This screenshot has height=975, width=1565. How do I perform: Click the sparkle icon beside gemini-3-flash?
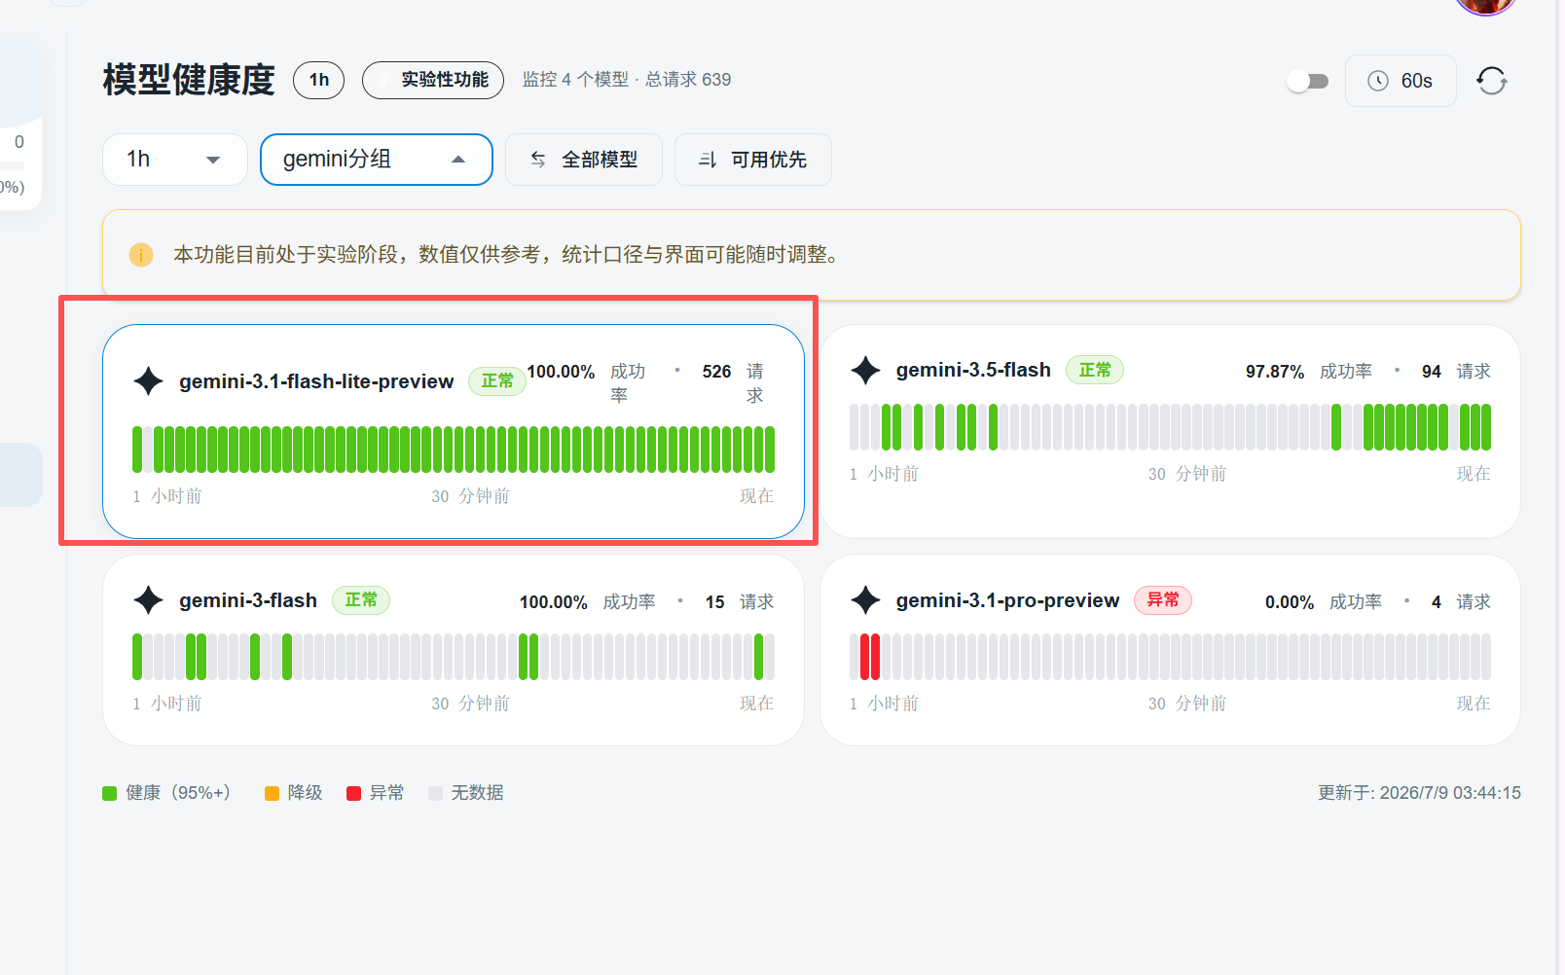pyautogui.click(x=148, y=600)
